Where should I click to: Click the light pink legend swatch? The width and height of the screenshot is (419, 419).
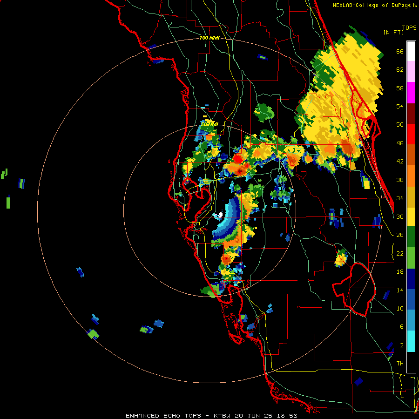pos(411,72)
